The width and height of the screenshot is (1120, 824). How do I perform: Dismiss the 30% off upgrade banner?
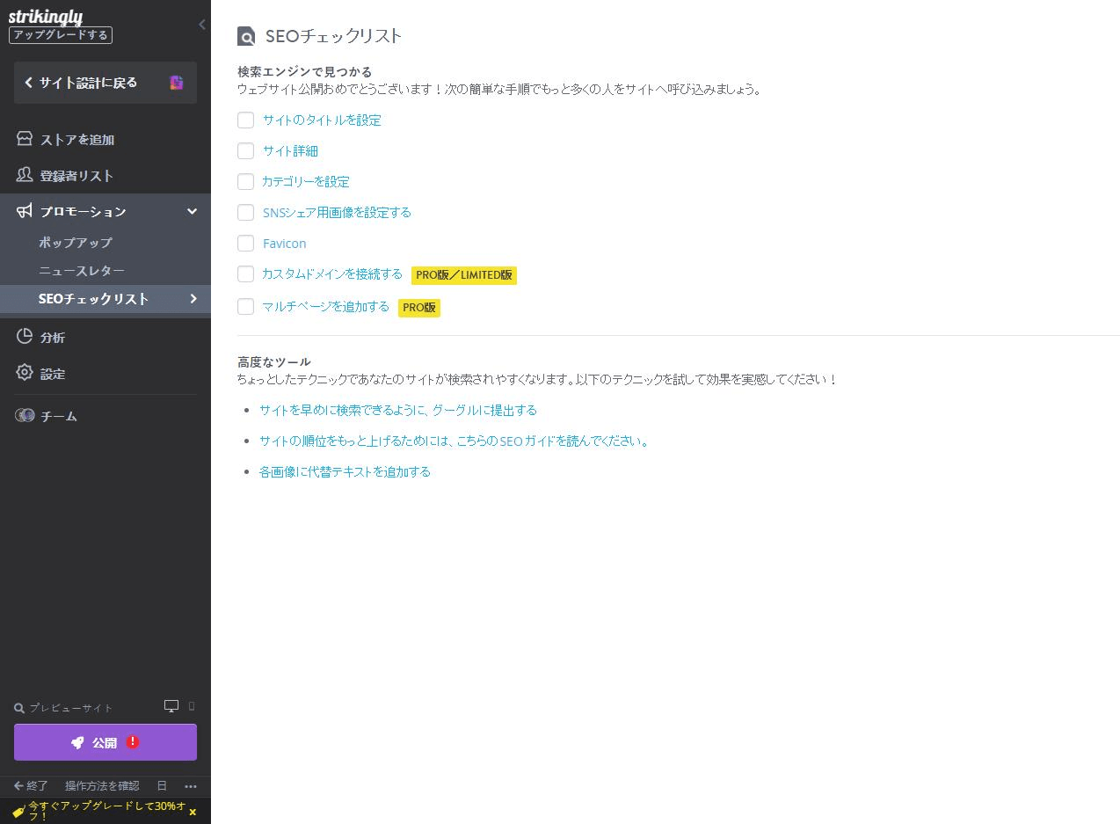pos(193,812)
